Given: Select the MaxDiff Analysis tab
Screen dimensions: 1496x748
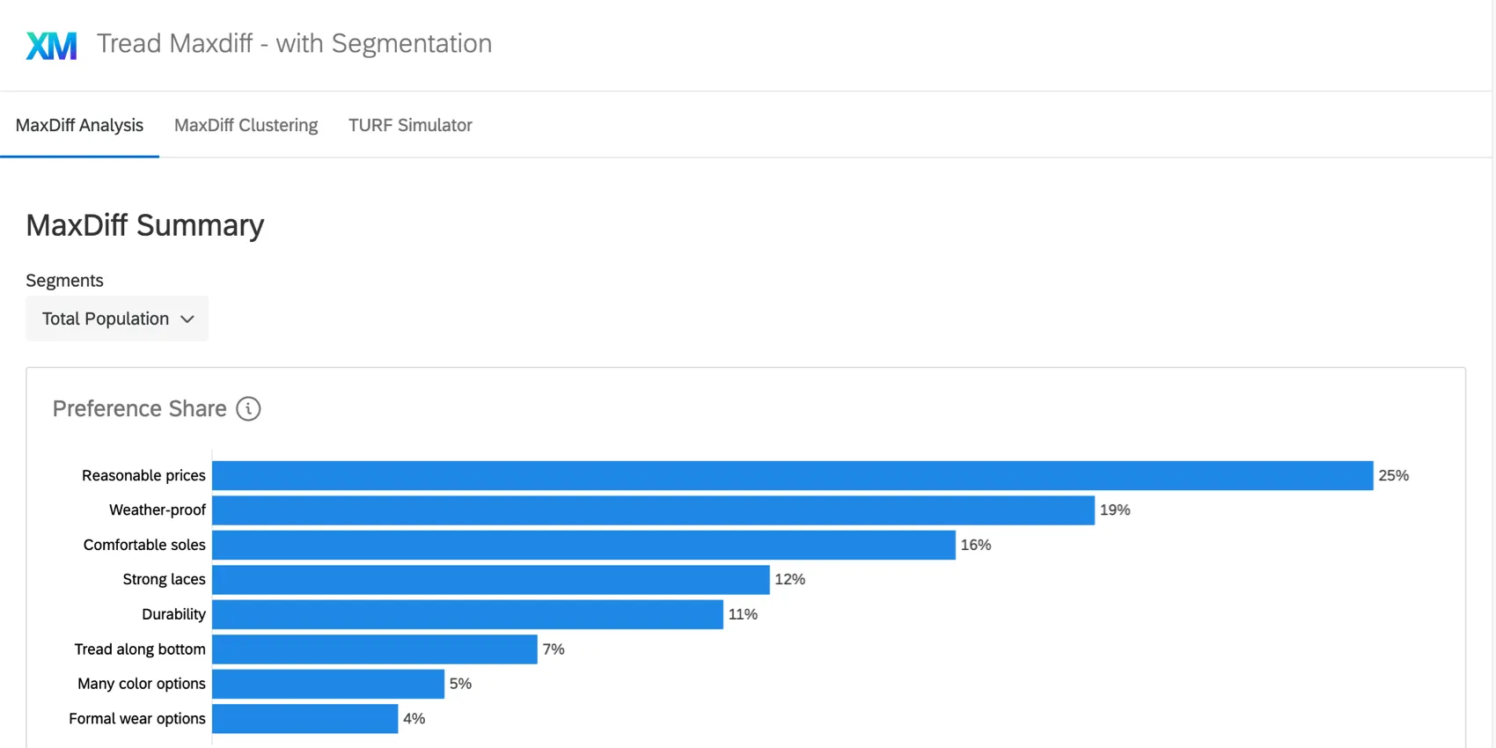Looking at the screenshot, I should [x=79, y=125].
